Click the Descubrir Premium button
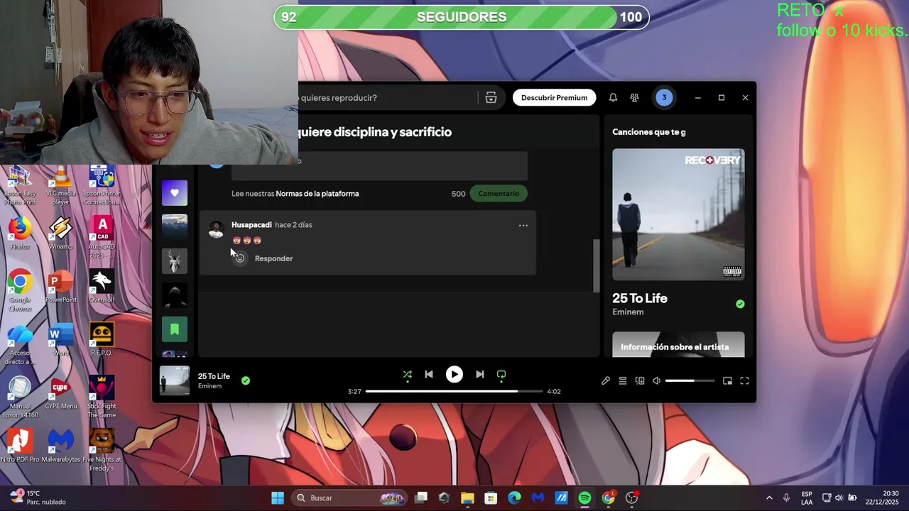 coord(554,98)
